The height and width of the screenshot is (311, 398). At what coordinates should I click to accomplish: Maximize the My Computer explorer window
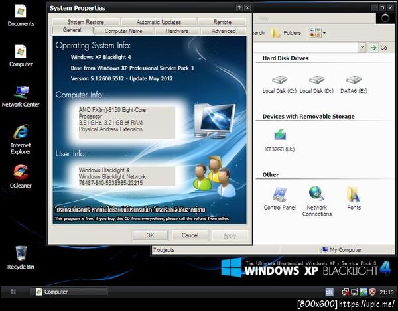(x=382, y=8)
